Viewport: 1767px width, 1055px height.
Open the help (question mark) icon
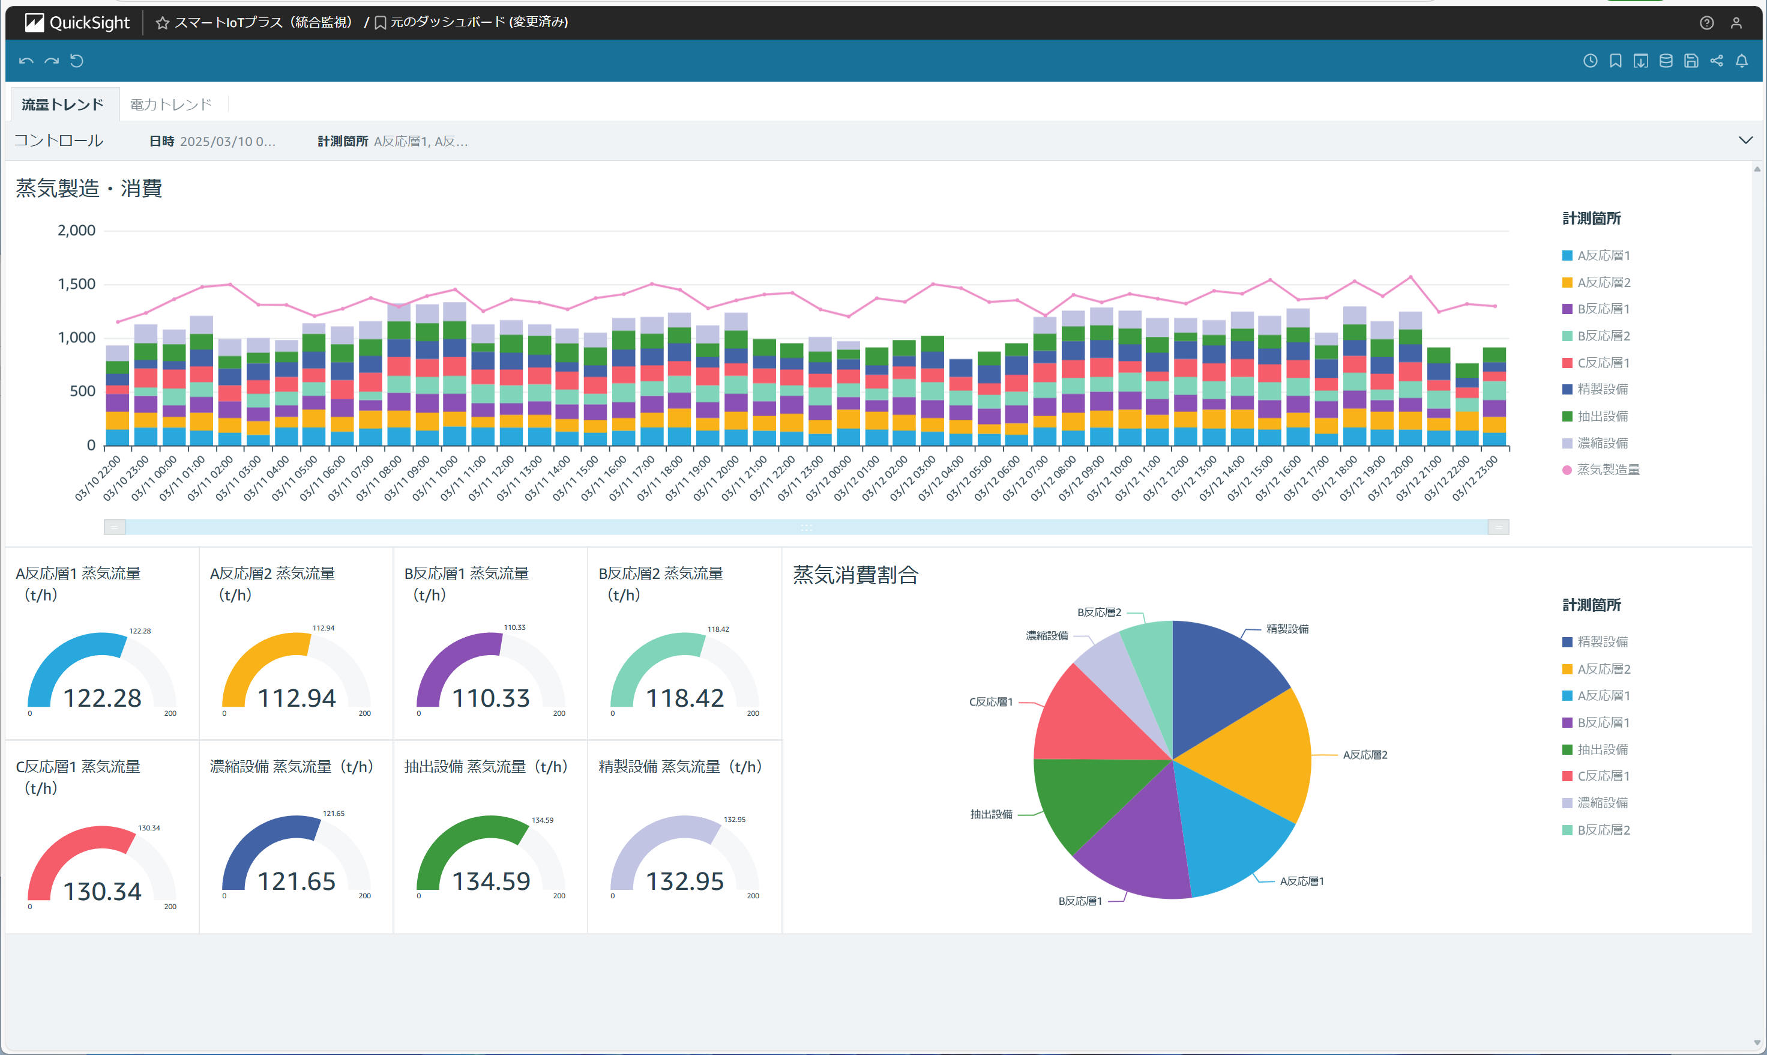1706,22
